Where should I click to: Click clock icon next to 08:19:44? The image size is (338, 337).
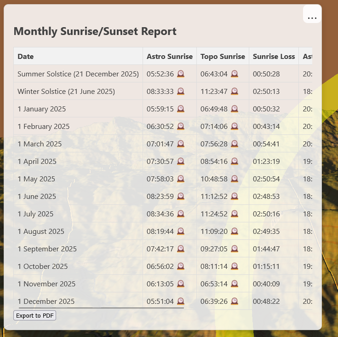[x=181, y=231]
